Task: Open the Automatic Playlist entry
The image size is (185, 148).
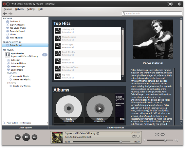Action: pos(21,76)
